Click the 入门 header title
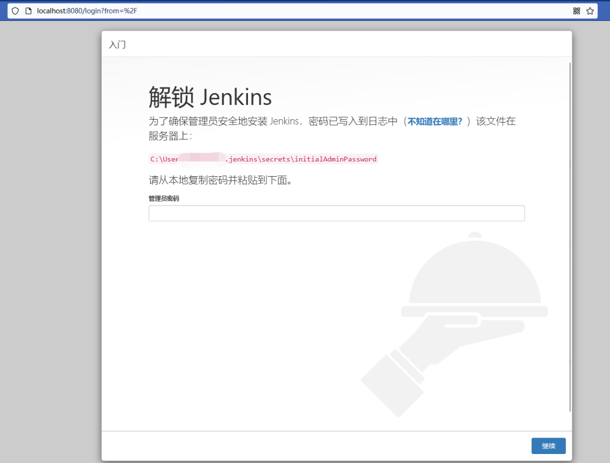Image resolution: width=610 pixels, height=463 pixels. click(117, 45)
